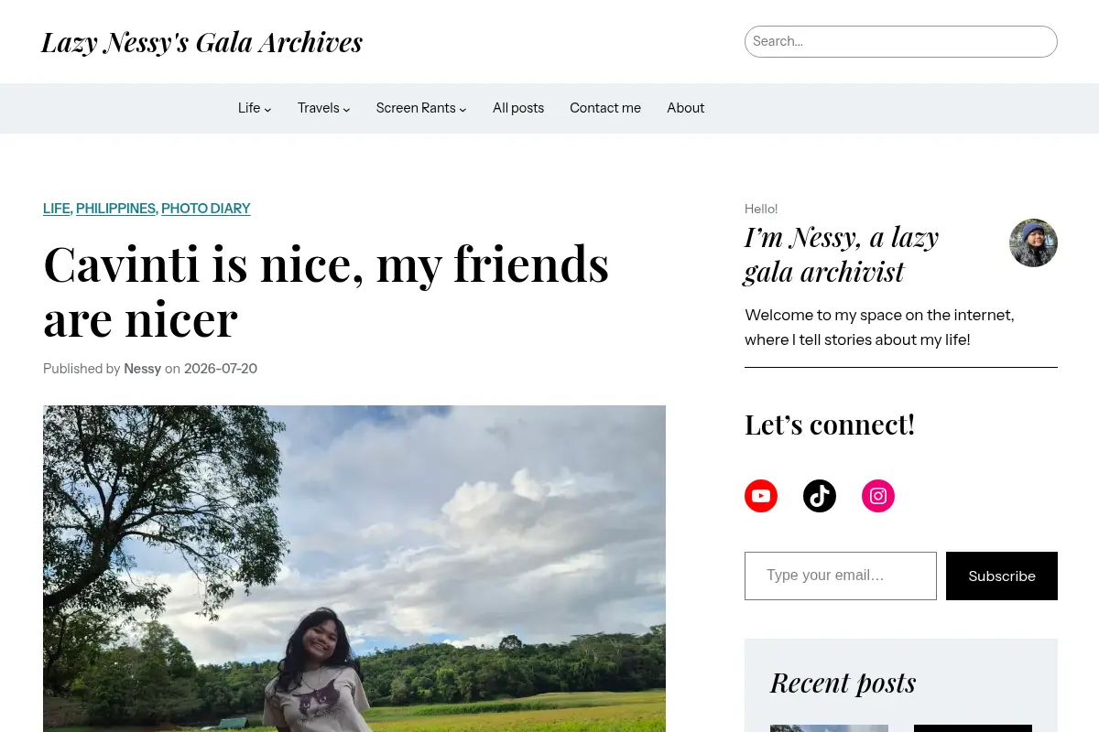Open the PHILIPPINES category link
Screen dimensions: 1099x732
click(115, 209)
